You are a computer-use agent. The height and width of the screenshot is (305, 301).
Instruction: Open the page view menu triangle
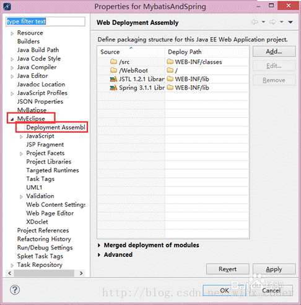pos(290,22)
